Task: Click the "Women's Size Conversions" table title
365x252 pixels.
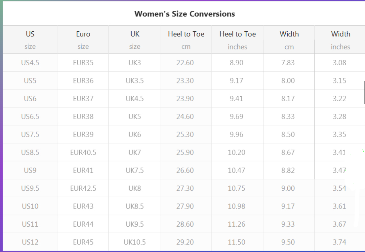Action: tap(184, 14)
